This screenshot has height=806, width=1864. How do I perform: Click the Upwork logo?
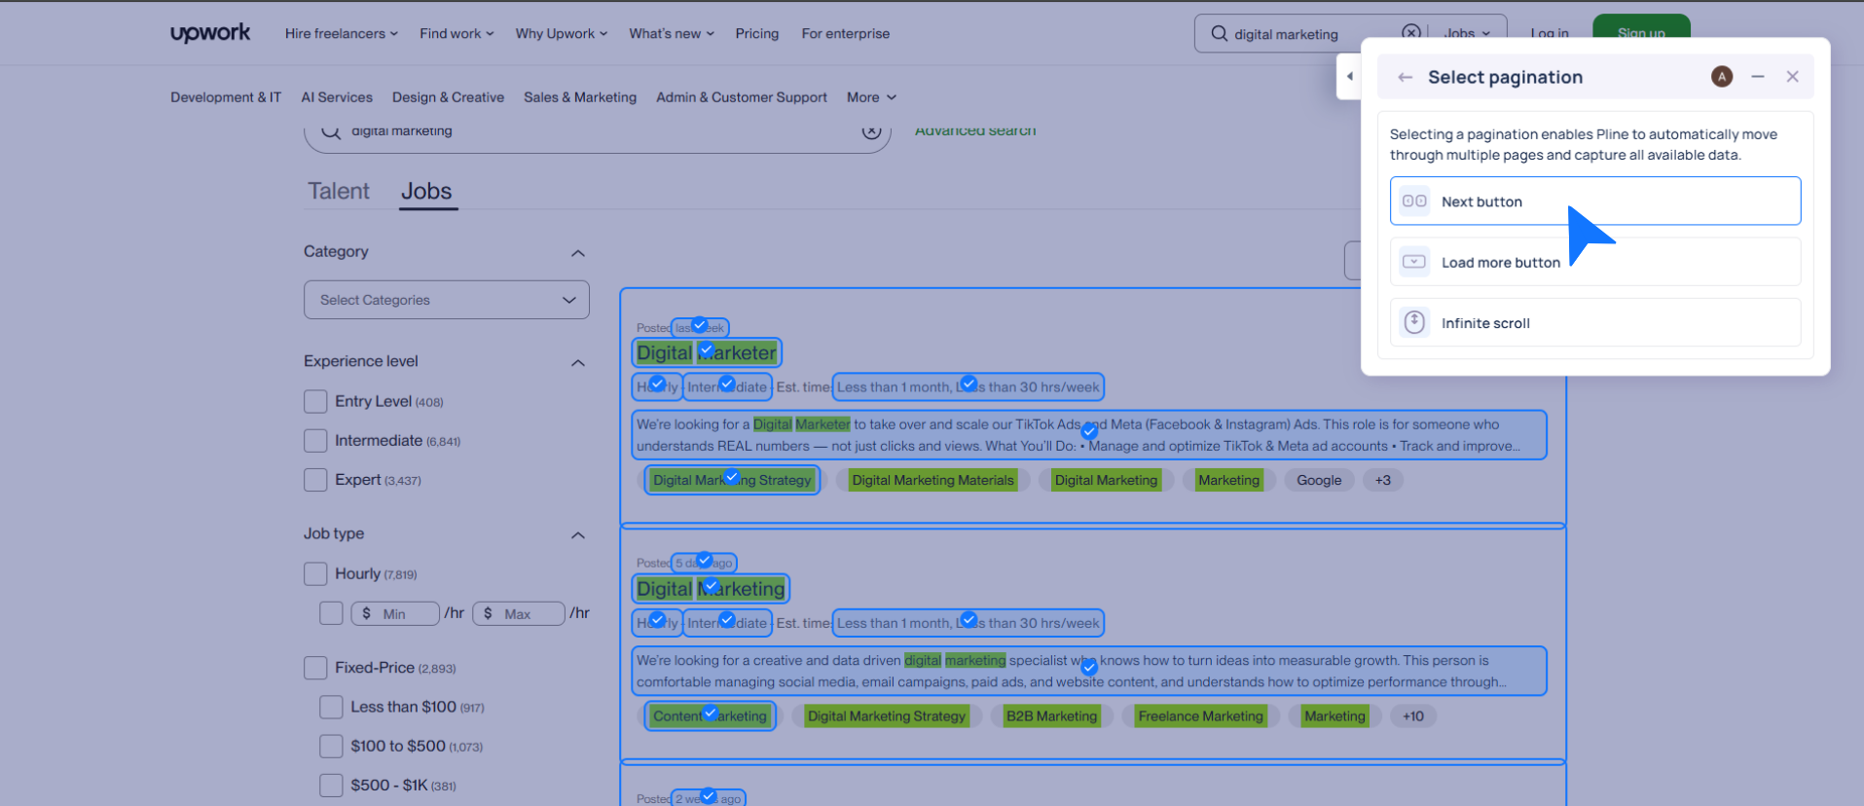point(210,33)
